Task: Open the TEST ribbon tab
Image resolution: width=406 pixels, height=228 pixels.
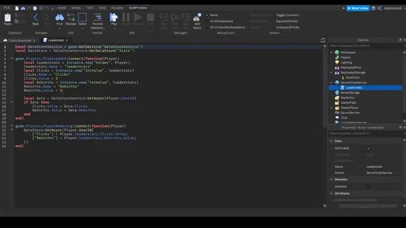Action: (x=90, y=8)
